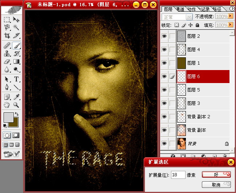236x193 pixels.
Task: Switch to Standard editing mode
Action: [7, 135]
